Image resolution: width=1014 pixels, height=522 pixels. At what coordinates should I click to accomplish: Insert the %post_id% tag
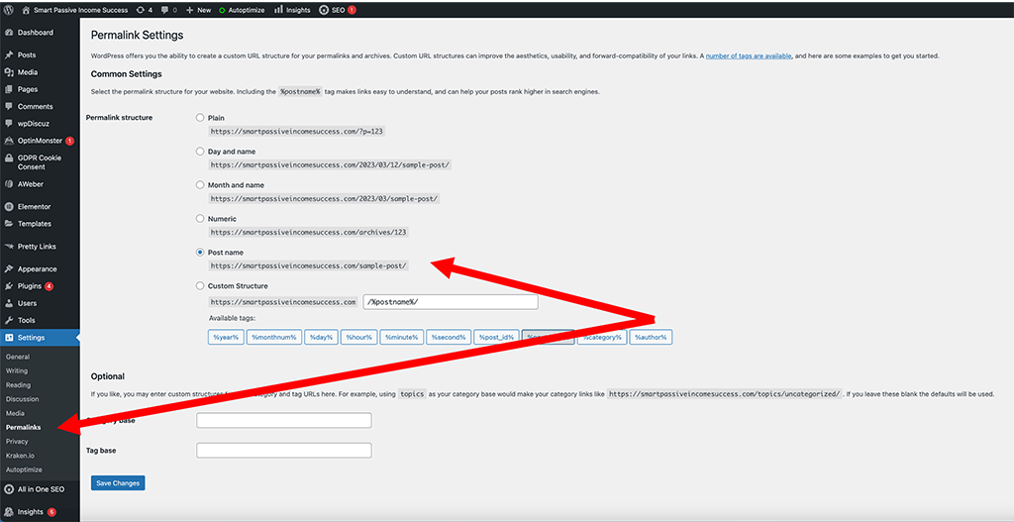(x=497, y=337)
